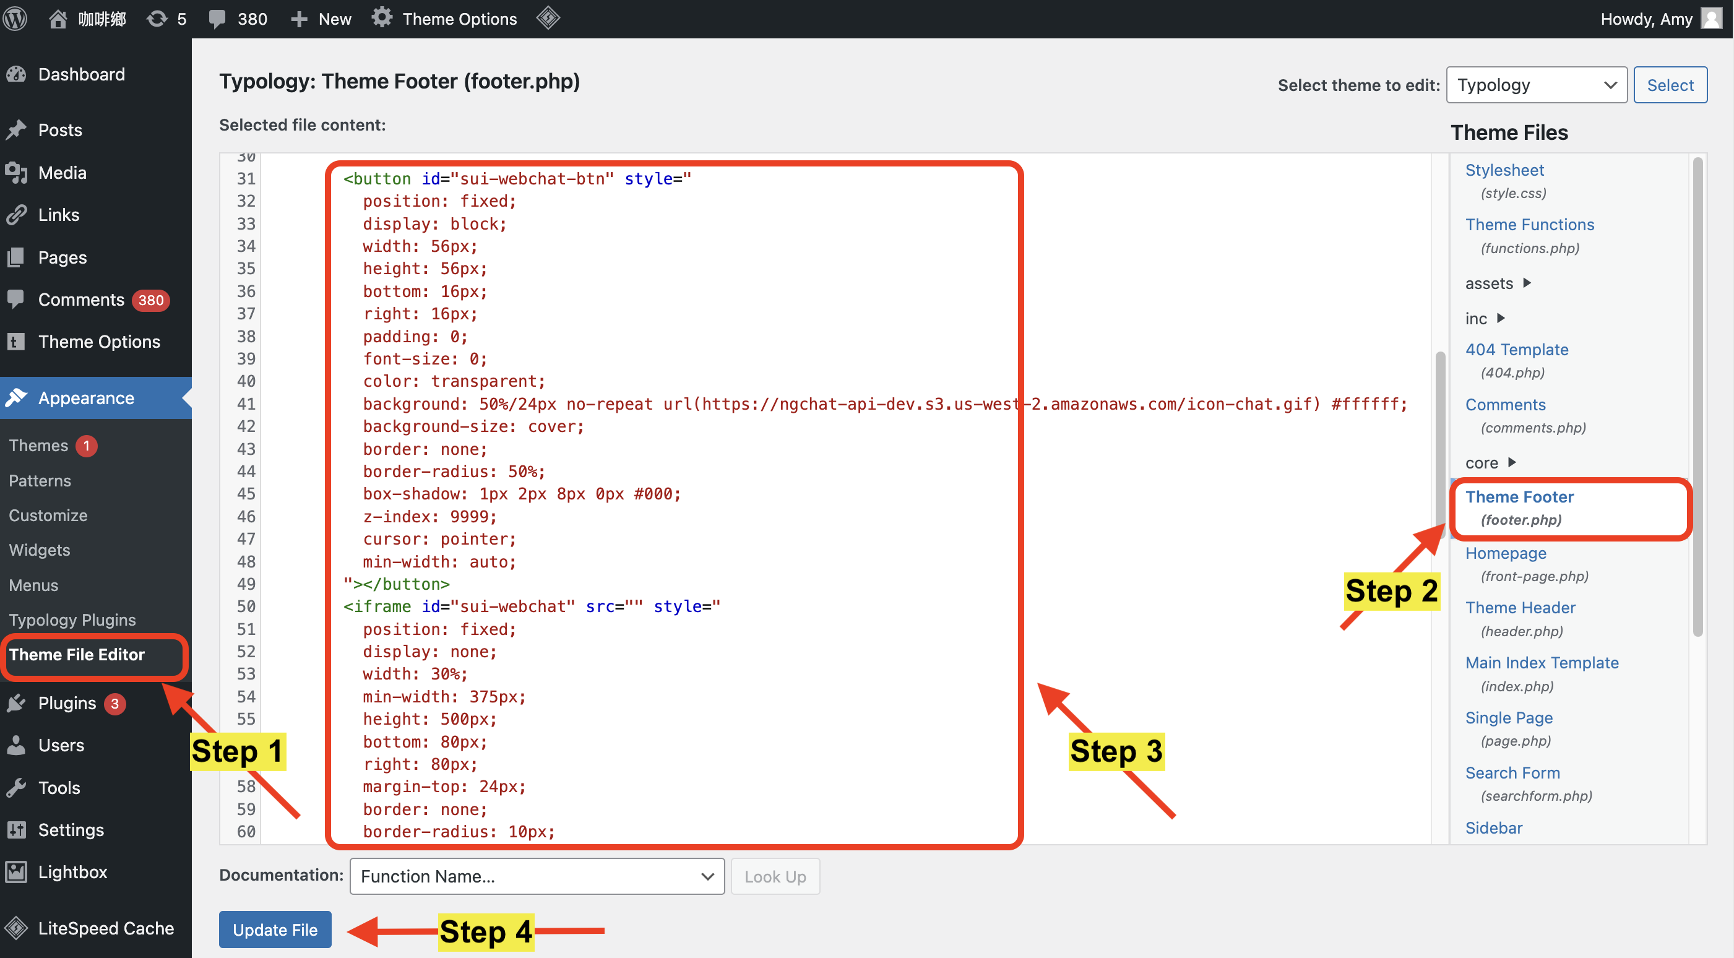
Task: Open the Function Name dropdown
Action: pos(538,876)
